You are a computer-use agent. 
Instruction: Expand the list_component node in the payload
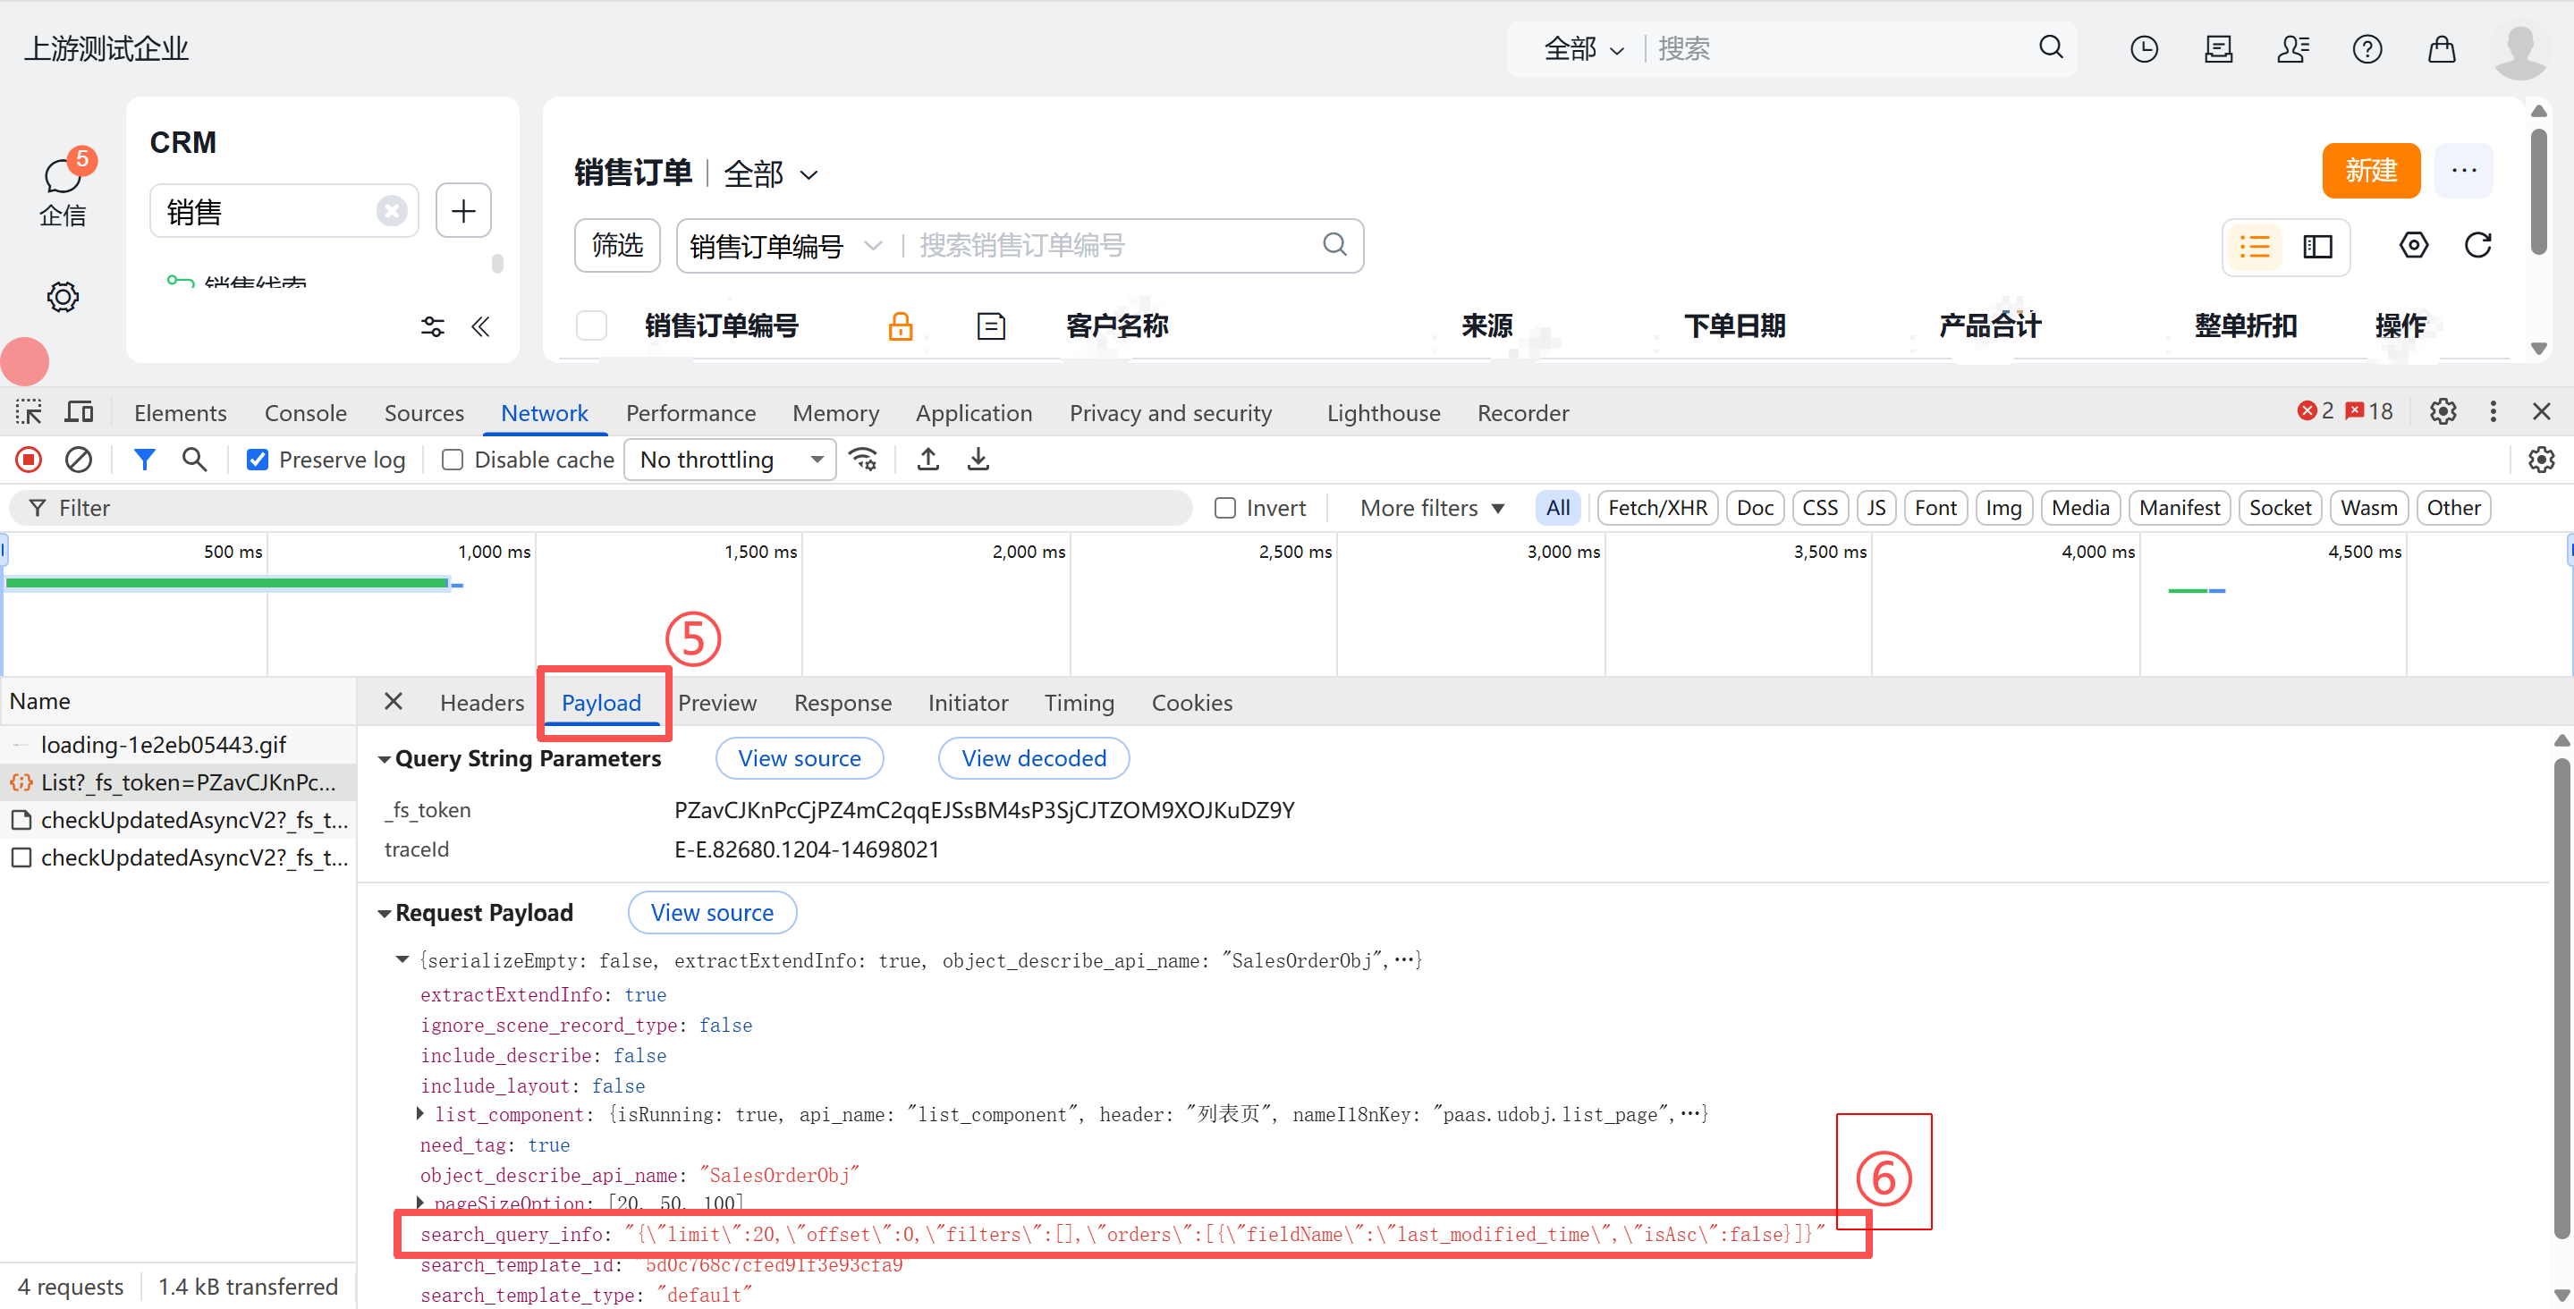(x=420, y=1114)
